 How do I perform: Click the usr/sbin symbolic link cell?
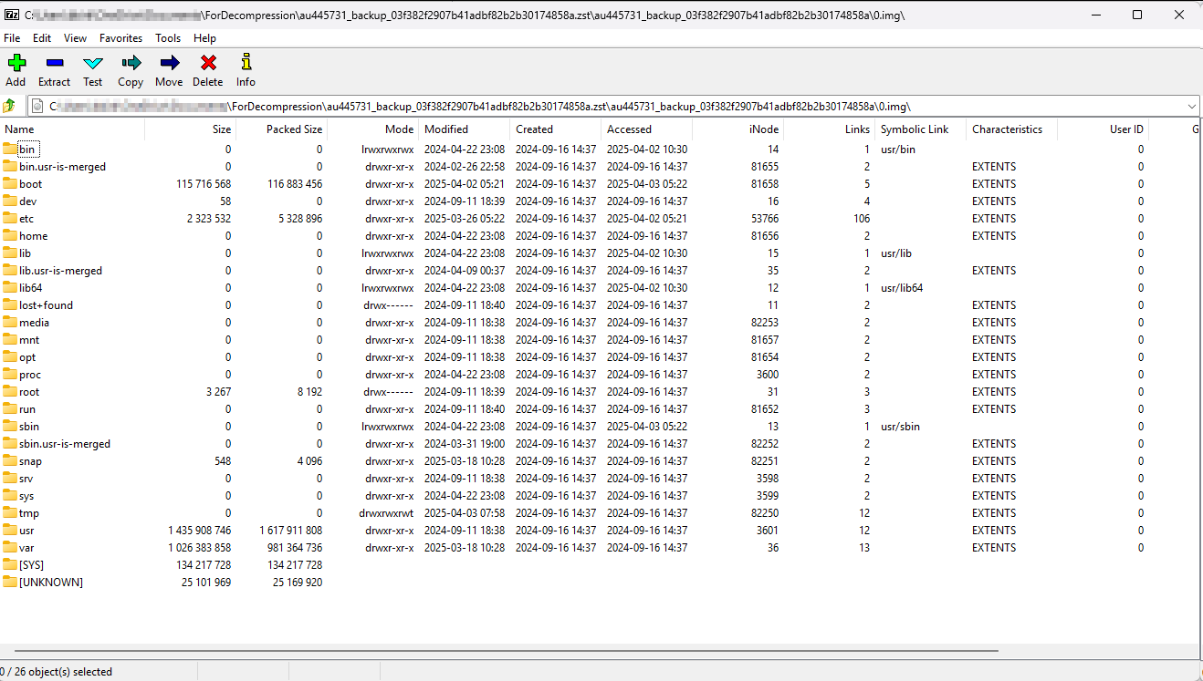click(900, 427)
